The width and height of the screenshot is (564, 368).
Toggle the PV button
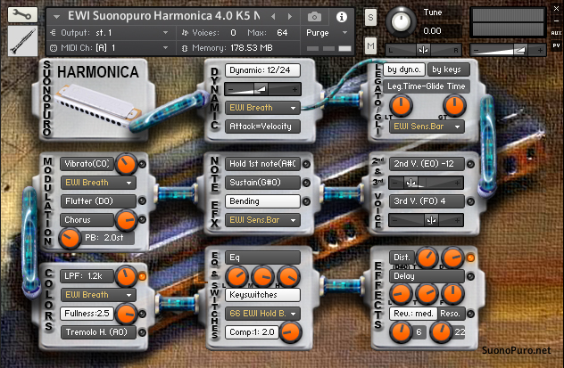556,45
